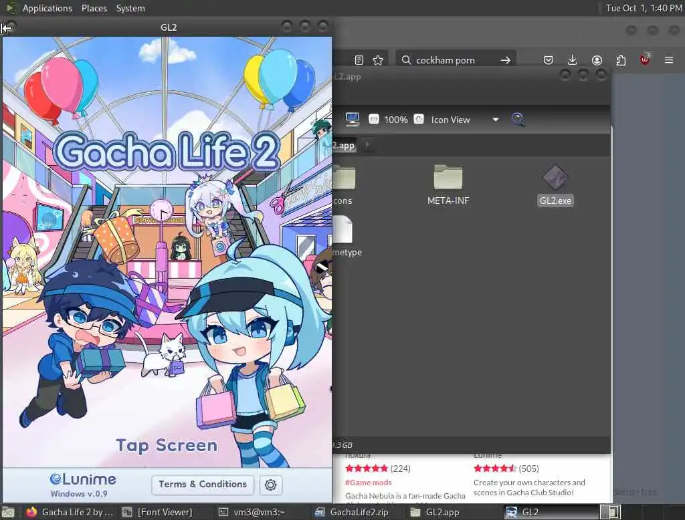Switch to Font Viewer taskbar item
This screenshot has width=685, height=520.
(x=158, y=512)
